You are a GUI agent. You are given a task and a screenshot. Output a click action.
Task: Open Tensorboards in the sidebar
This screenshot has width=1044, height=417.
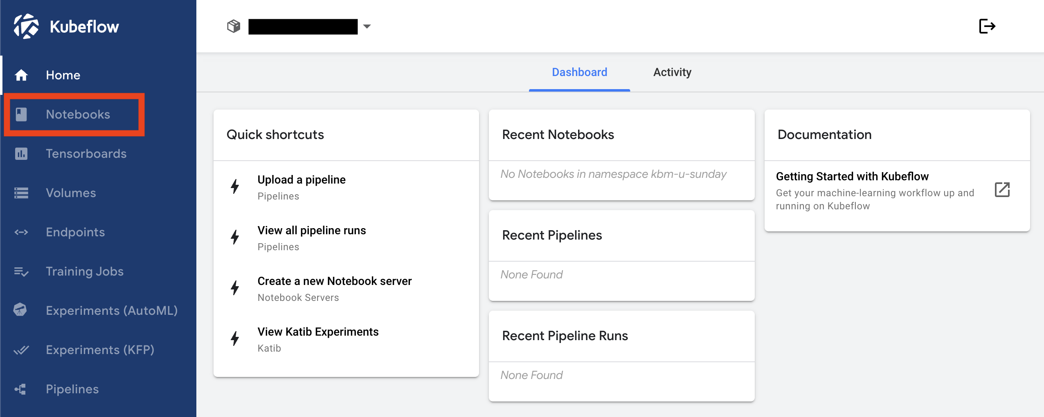coord(99,154)
